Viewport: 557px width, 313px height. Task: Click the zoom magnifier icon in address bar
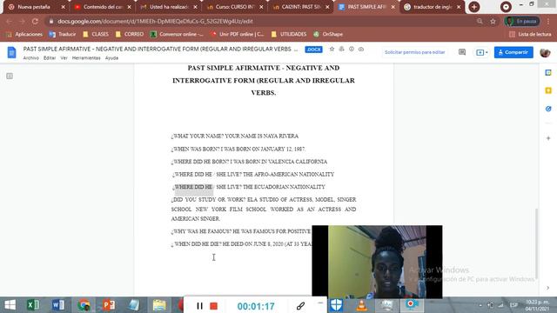pos(480,21)
